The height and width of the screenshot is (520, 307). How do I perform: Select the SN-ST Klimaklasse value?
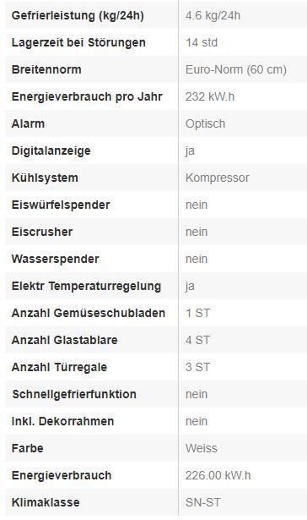tap(202, 502)
